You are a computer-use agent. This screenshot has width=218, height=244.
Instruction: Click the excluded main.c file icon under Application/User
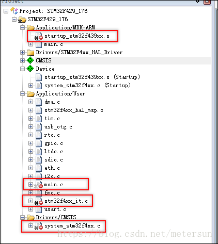(39, 185)
